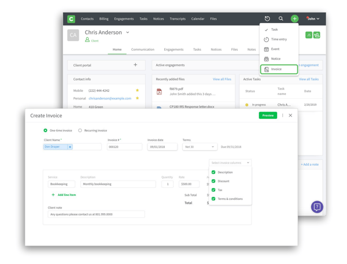This screenshot has width=347, height=264.
Task: Click the Rate field showing $500.00
Action: 189,184
